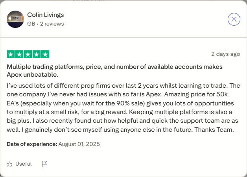Close the review popup with the X button
The image size is (247, 177).
[234, 19]
